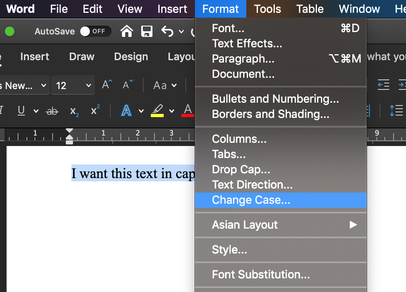The width and height of the screenshot is (406, 292).
Task: Apply the red font color swatch
Action: coord(187,111)
